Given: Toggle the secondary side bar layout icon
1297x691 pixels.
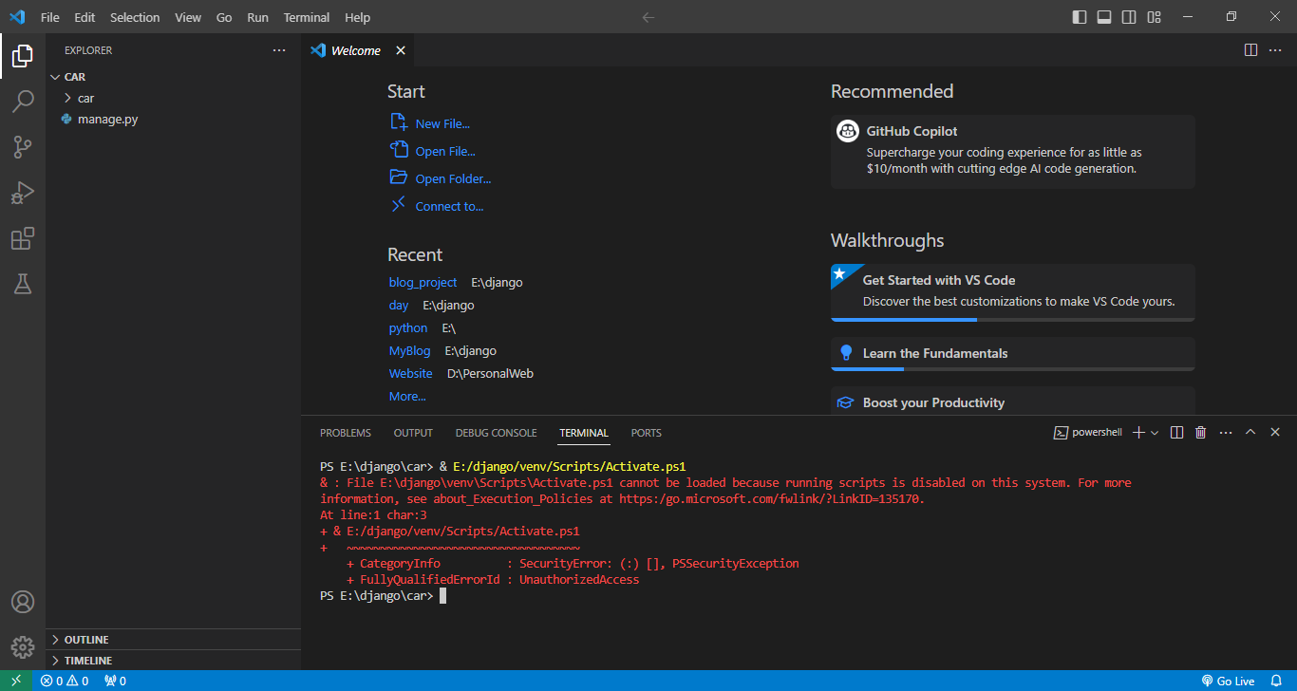Looking at the screenshot, I should 1129,17.
